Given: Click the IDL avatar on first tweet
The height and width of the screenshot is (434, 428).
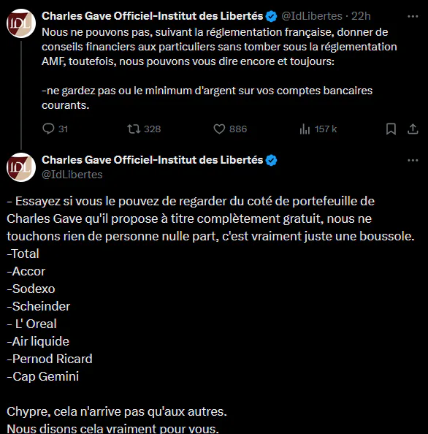Looking at the screenshot, I should click(x=21, y=23).
